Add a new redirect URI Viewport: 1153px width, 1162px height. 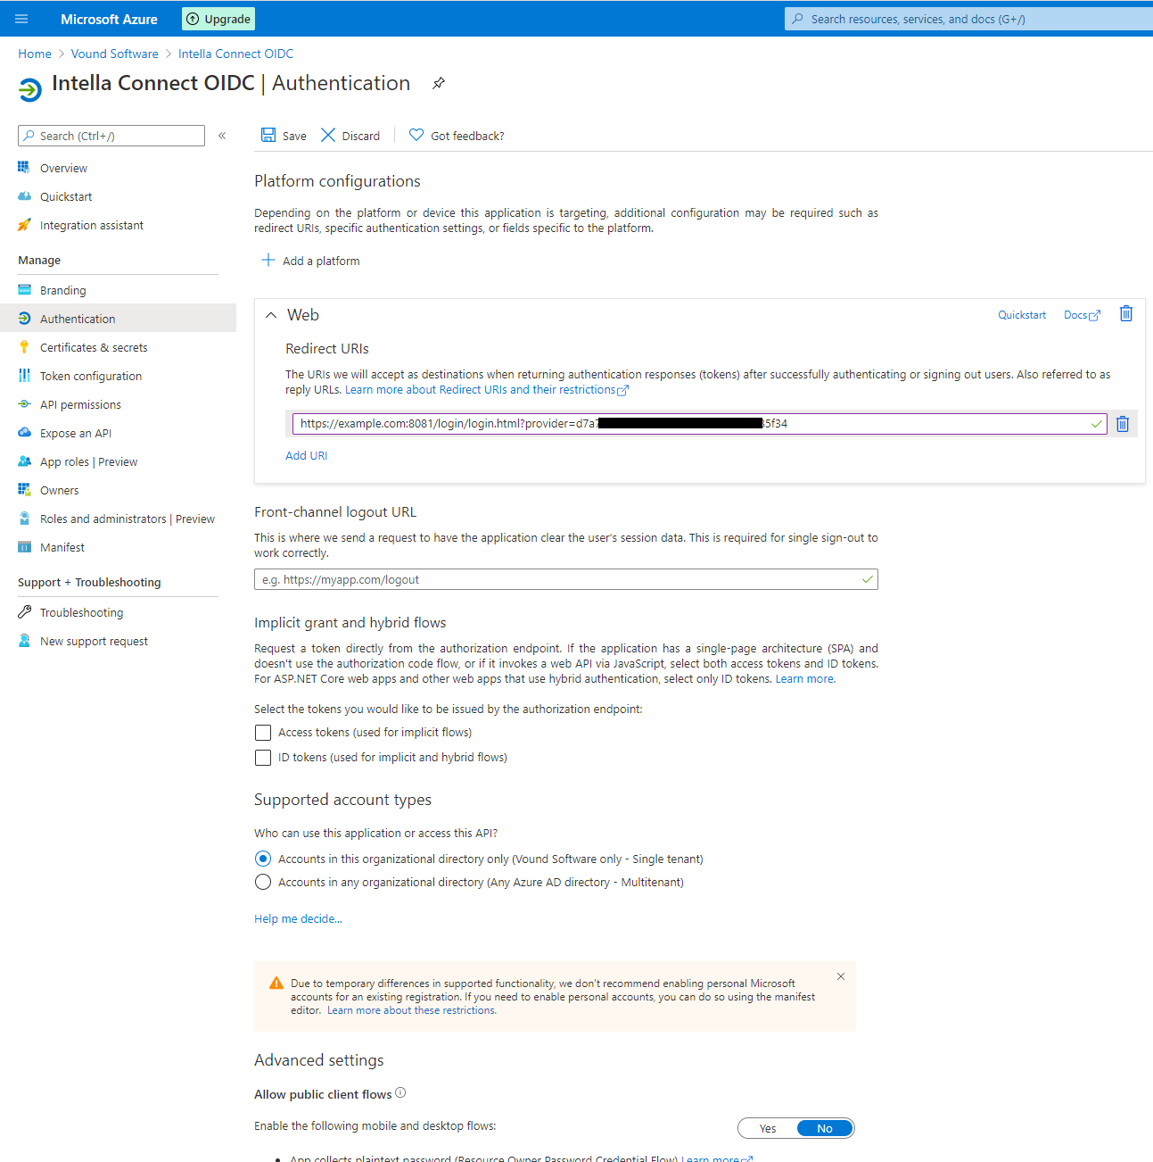[306, 455]
